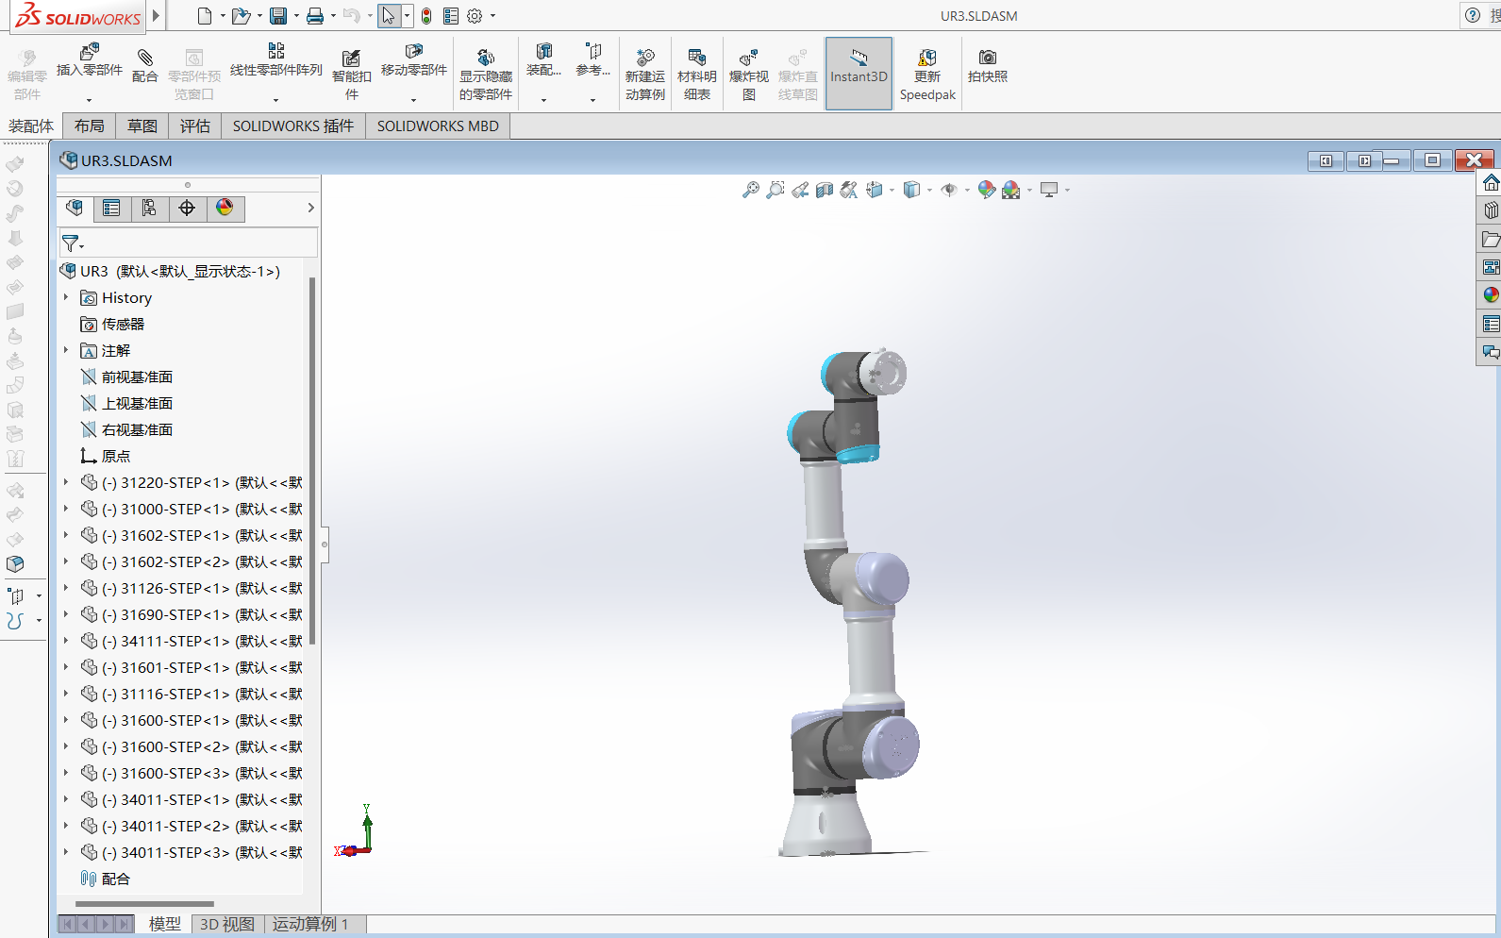Click the Apply Scene icon
The height and width of the screenshot is (938, 1501).
coord(1011,190)
